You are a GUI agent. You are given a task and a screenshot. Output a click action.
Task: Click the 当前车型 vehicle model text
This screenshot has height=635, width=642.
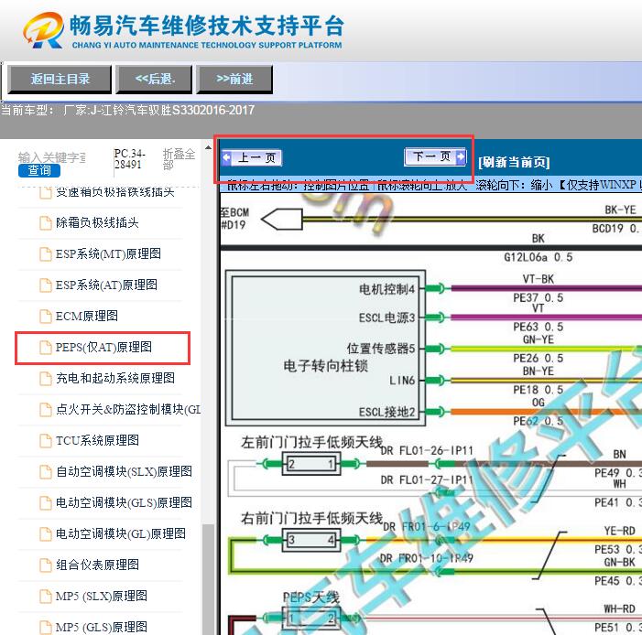click(x=127, y=110)
